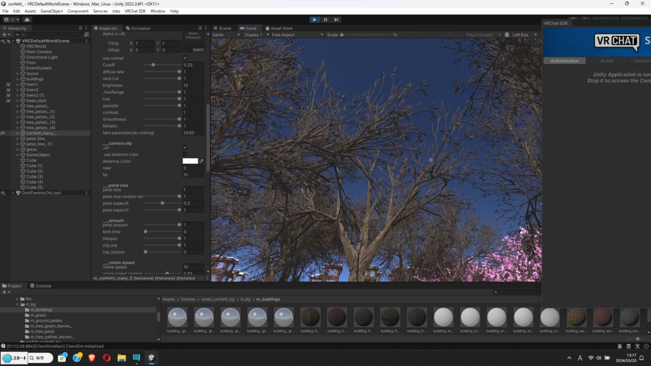
Task: Open the Inspector panel's three-dot menu
Action: click(x=205, y=28)
